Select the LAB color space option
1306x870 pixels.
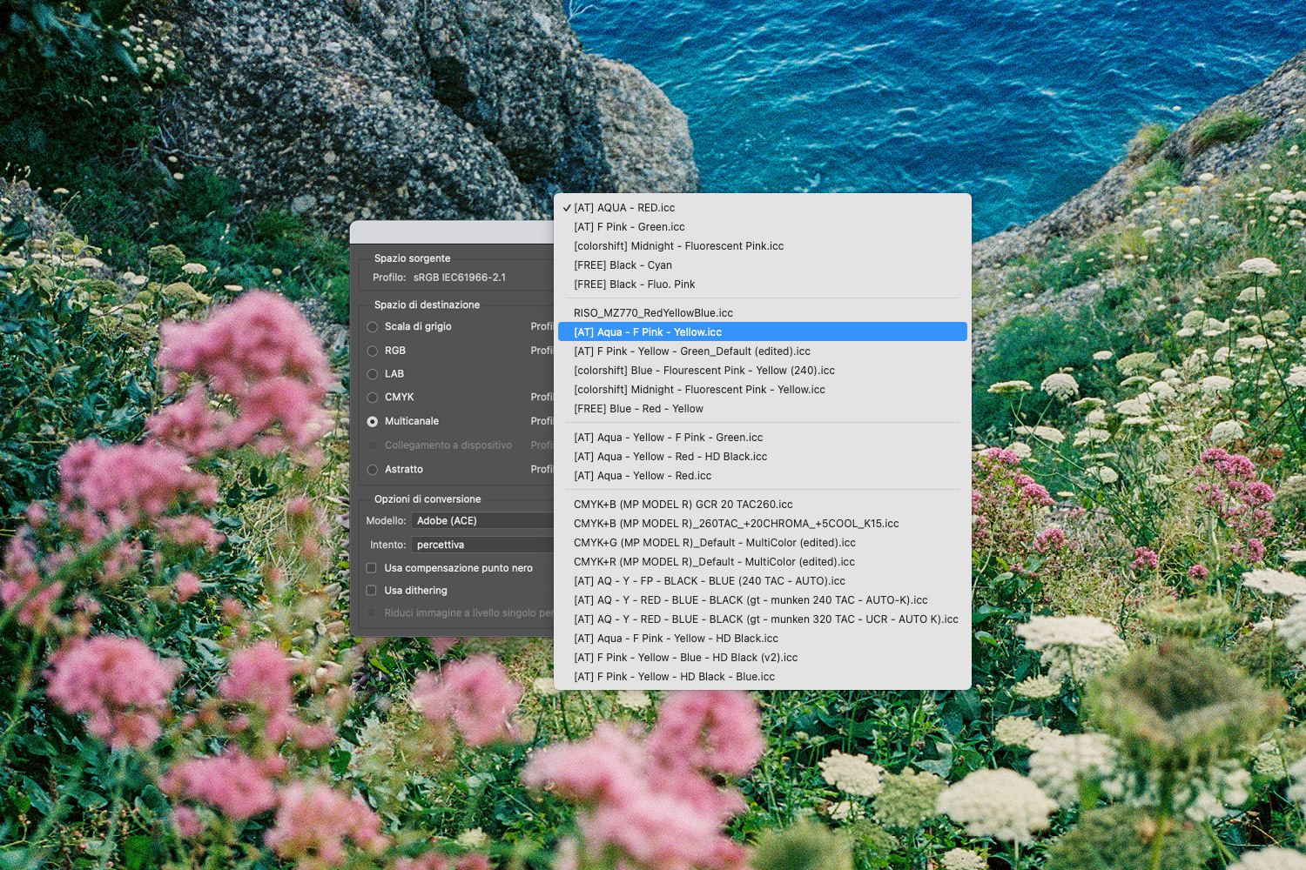tap(373, 374)
